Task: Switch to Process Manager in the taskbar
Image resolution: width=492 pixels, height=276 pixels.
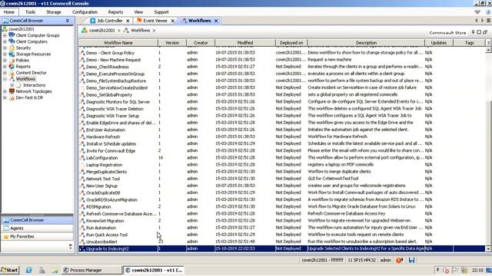Action: 91,270
